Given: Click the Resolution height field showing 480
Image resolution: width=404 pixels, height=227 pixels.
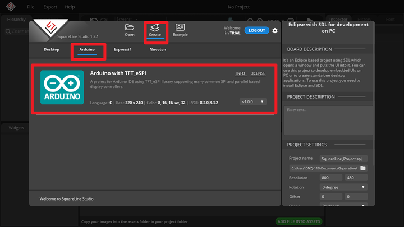Looking at the screenshot, I should pos(356,178).
